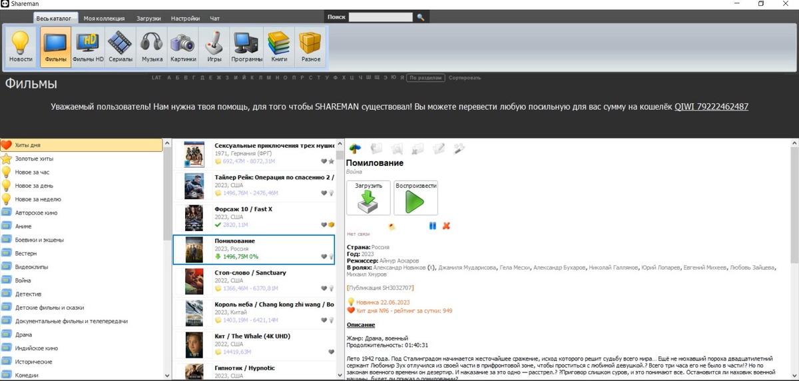Open the Публикация SH3032707 link
799x381 pixels.
tap(380, 288)
